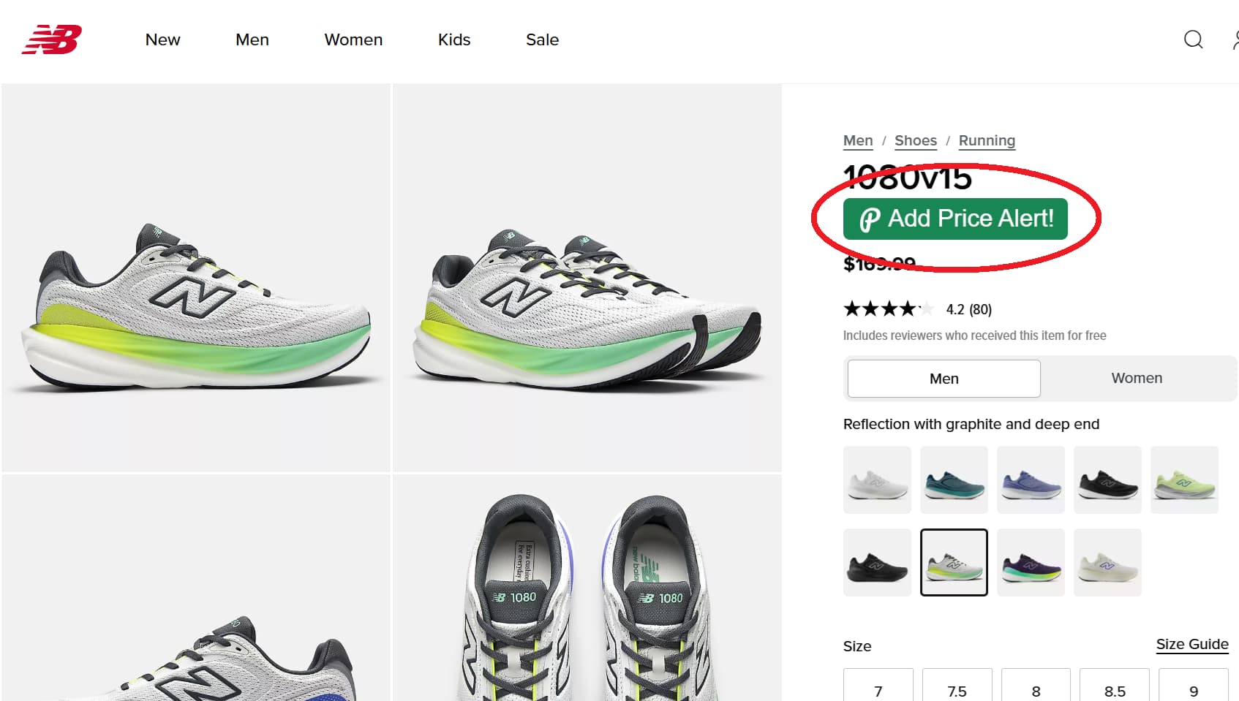This screenshot has width=1239, height=701.
Task: Open the Men navigation menu
Action: click(x=252, y=40)
